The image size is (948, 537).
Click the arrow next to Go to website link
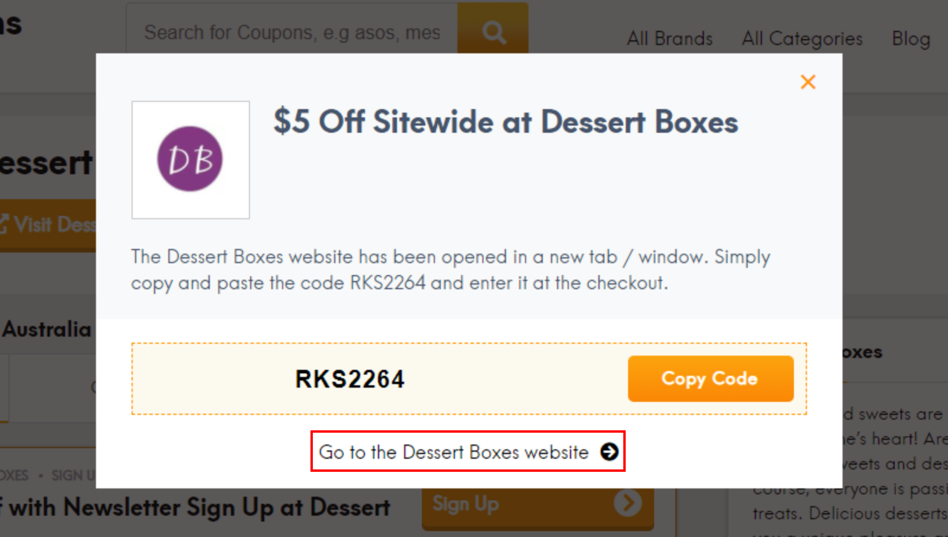pyautogui.click(x=608, y=452)
